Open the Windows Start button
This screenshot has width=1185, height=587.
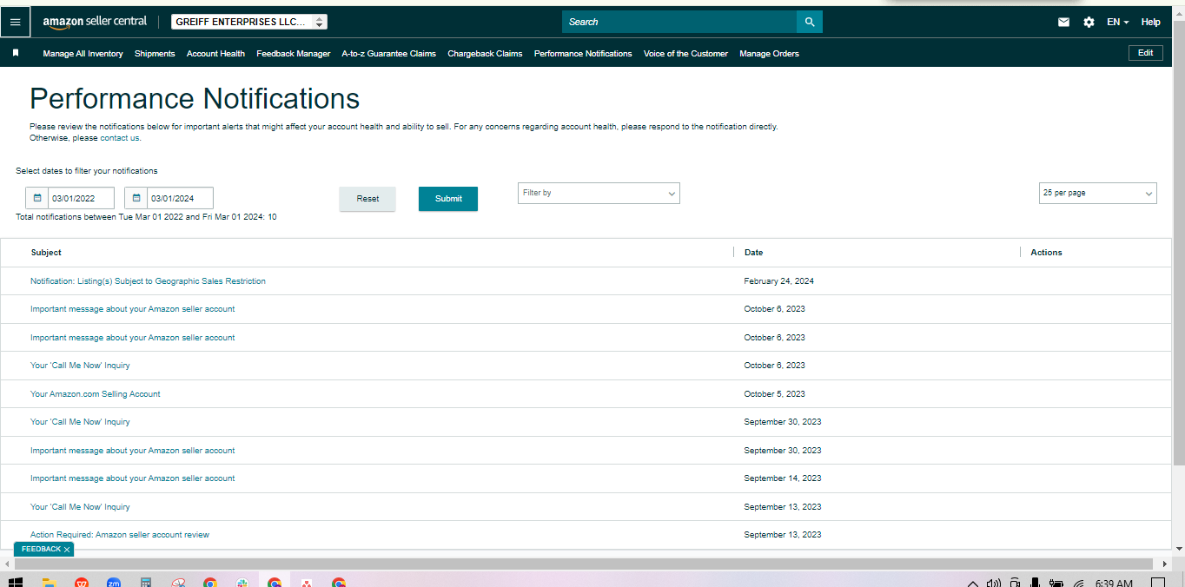pyautogui.click(x=15, y=583)
